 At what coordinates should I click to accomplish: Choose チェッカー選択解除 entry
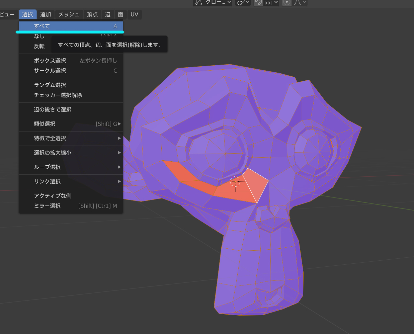tap(71, 95)
